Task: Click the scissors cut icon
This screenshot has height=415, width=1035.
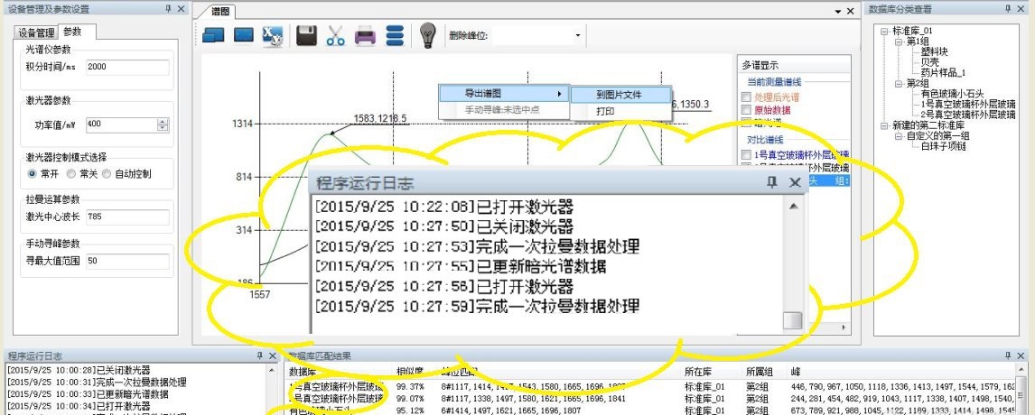Action: [336, 36]
